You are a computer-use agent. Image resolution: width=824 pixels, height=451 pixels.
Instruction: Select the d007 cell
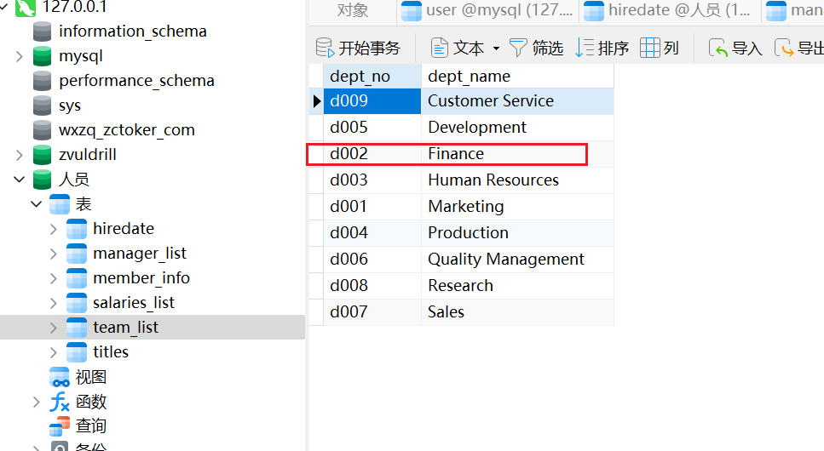tap(372, 311)
